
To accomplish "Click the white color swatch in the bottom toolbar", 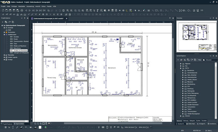I will pos(40,127).
